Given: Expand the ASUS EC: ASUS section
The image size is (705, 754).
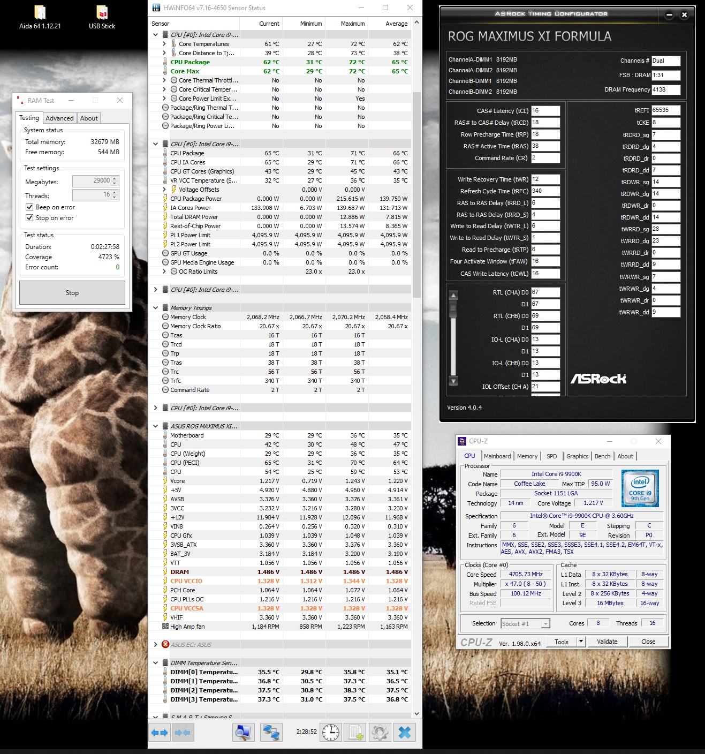Looking at the screenshot, I should [156, 645].
